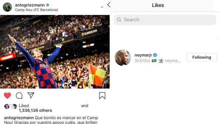The image size is (220, 124).
Task: Open the three-dot post options menu
Action: 102,7
